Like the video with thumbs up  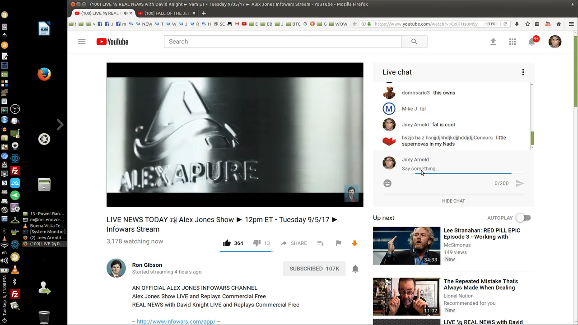click(227, 243)
